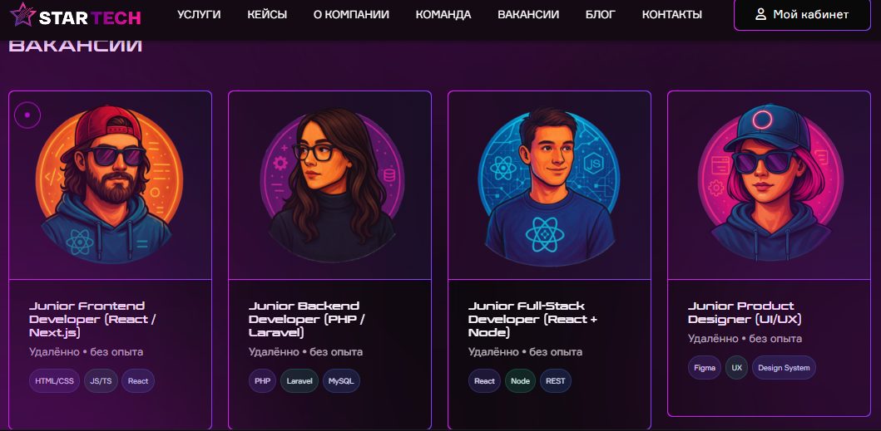The image size is (881, 431).
Task: Select the Figma tag chip
Action: click(x=705, y=368)
